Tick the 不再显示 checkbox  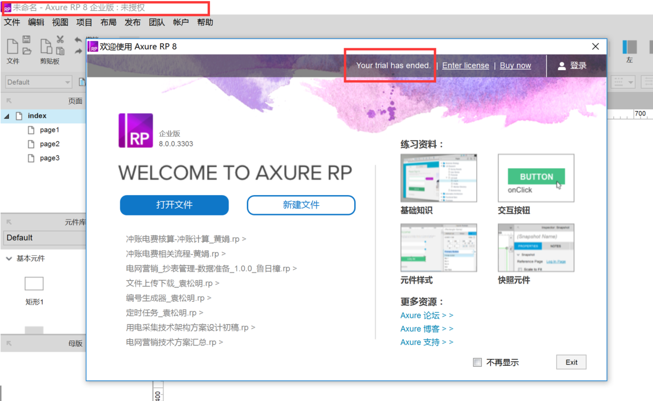tap(477, 362)
